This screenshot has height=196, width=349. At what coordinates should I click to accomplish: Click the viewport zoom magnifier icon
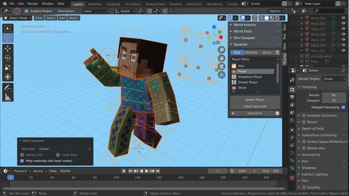222,50
